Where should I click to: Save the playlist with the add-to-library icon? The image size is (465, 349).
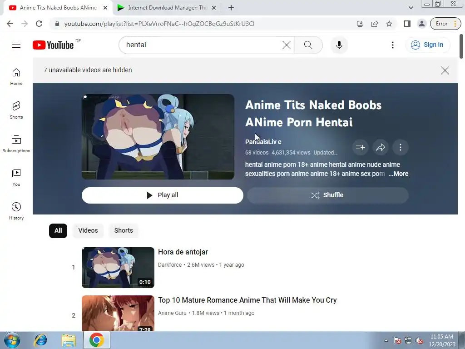click(x=360, y=147)
